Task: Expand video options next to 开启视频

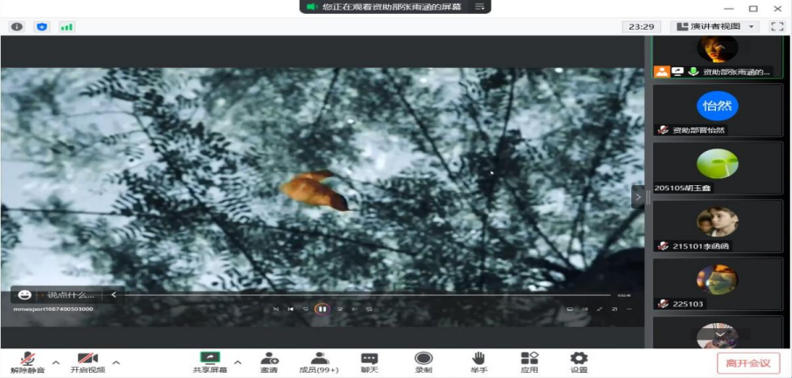Action: (x=116, y=362)
